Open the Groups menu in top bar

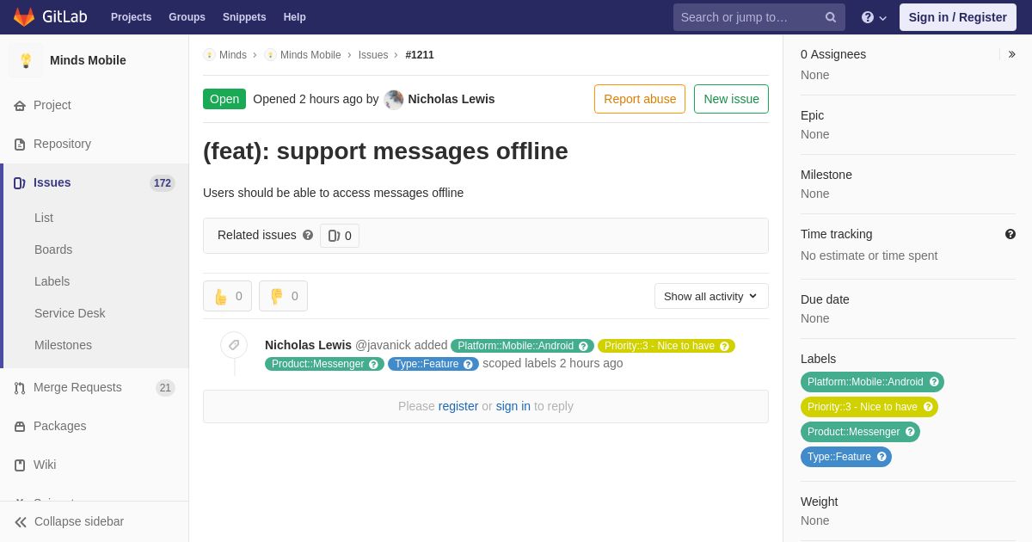point(187,17)
